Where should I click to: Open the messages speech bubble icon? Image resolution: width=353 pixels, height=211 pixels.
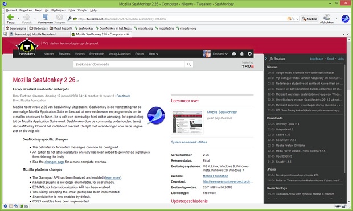tap(234, 54)
